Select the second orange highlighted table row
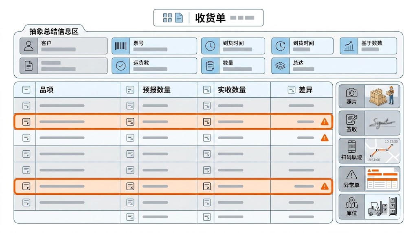 (173, 186)
